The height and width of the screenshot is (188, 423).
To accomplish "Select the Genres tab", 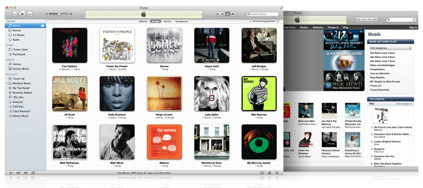I will 167,21.
